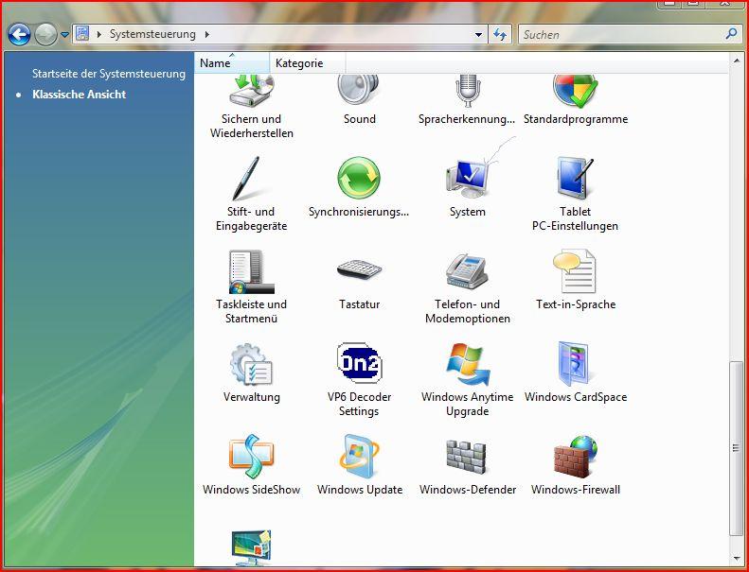749x572 pixels.
Task: Open the green Synchronisierungs icon
Action: coord(359,178)
